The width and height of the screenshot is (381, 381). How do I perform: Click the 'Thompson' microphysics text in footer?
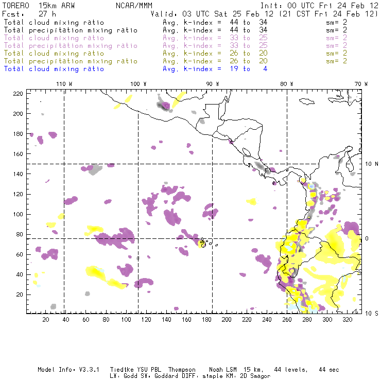click(x=182, y=370)
